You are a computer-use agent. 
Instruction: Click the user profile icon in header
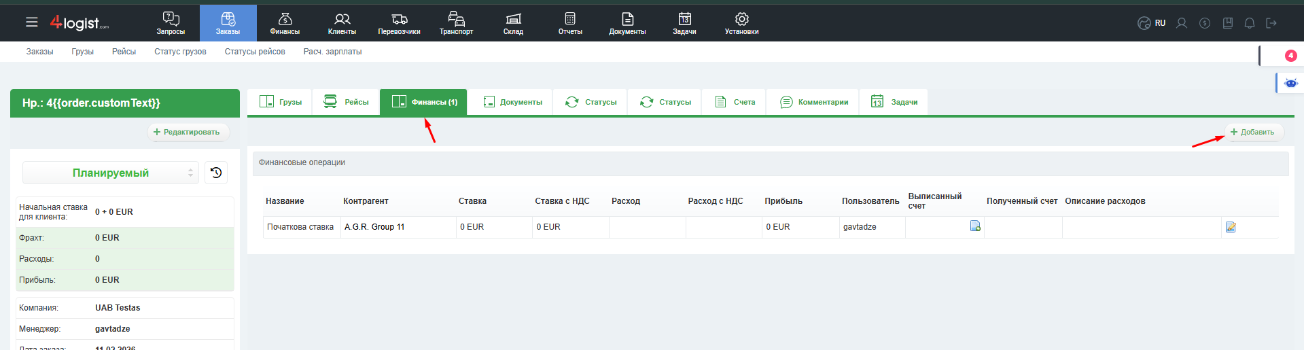pyautogui.click(x=1182, y=23)
